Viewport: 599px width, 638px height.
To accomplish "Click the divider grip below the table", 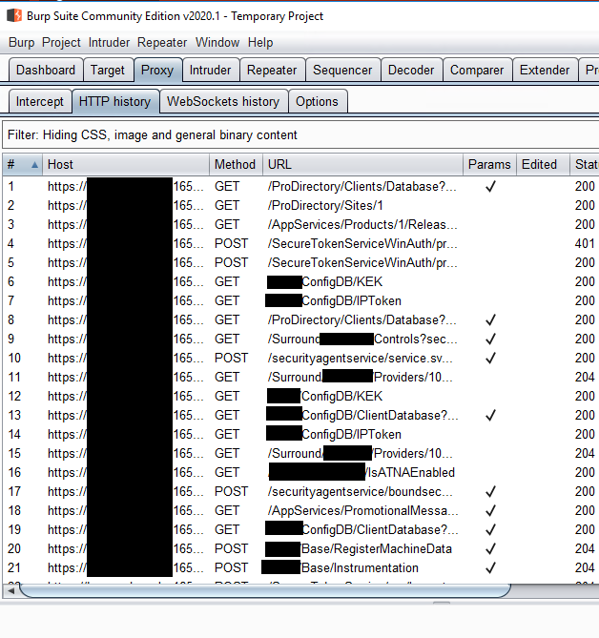I will point(443,604).
